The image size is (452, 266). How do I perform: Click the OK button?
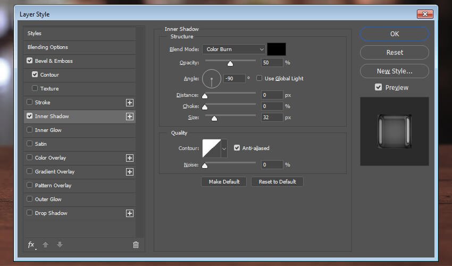point(395,34)
